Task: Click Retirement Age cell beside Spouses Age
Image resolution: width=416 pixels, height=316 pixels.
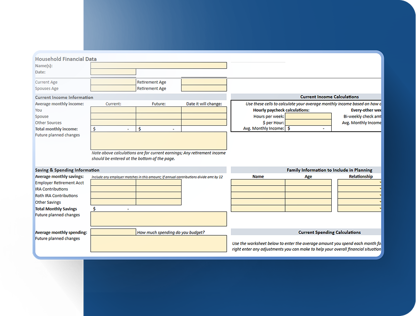Action: 203,89
